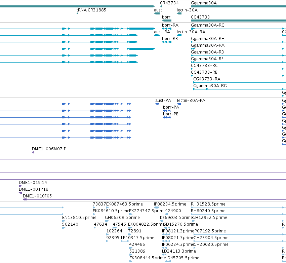Viewport: 286px width, 263px height.
Task: Select the IP08234.5prime EST label
Action: [170, 204]
